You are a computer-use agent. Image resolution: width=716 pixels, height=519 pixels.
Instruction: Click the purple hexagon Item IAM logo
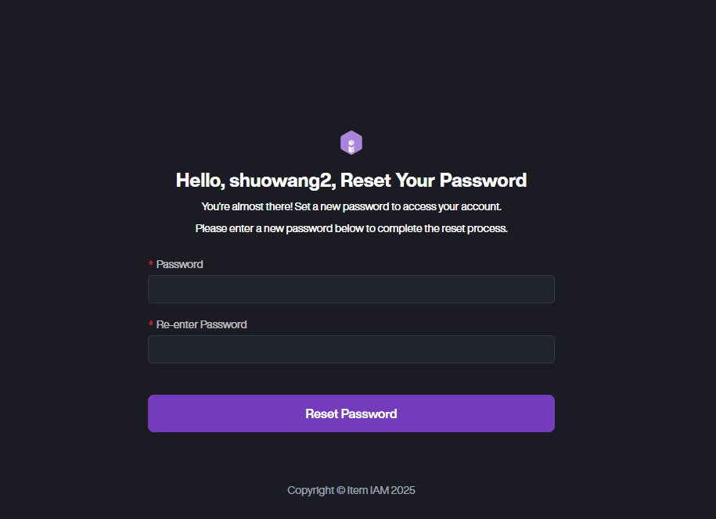[x=351, y=142]
